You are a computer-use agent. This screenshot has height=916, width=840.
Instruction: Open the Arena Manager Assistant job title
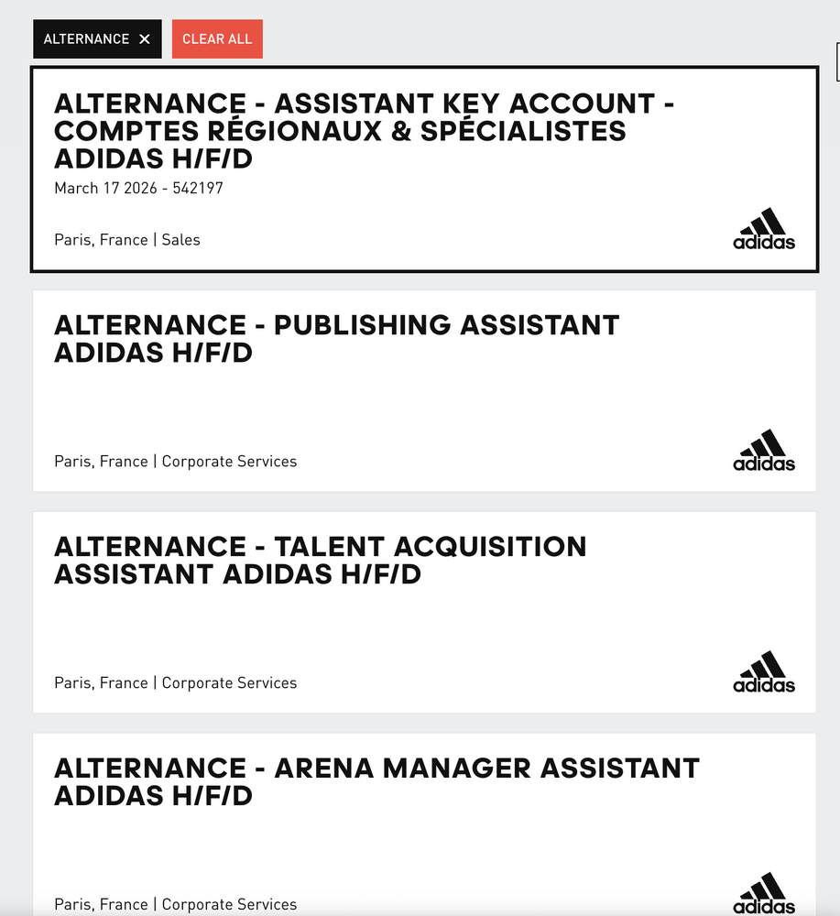tap(376, 781)
